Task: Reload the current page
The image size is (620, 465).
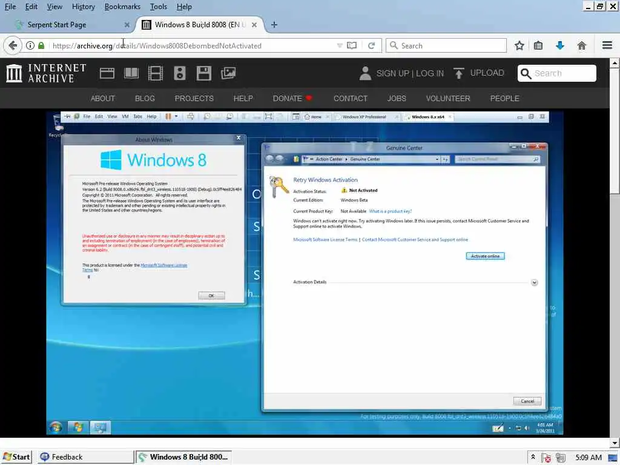Action: (x=371, y=45)
